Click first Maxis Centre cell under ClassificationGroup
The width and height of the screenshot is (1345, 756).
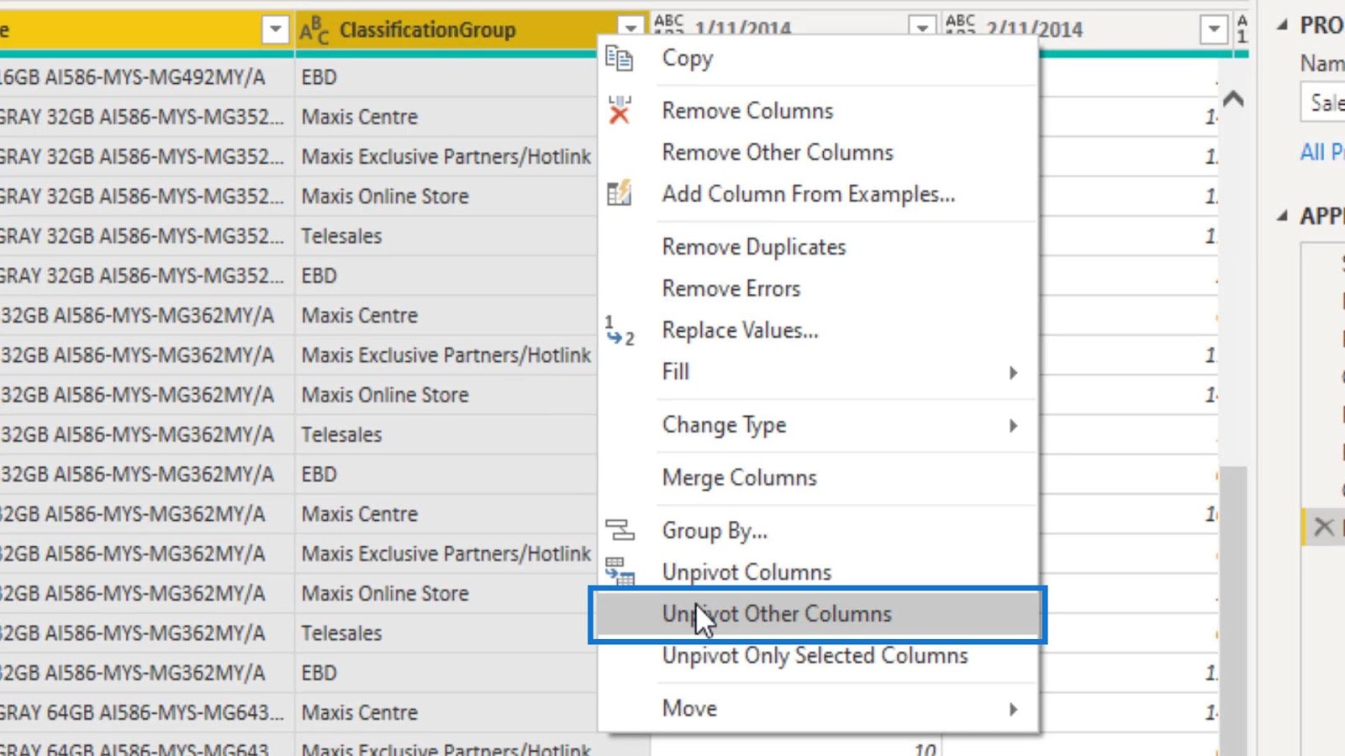pos(446,117)
